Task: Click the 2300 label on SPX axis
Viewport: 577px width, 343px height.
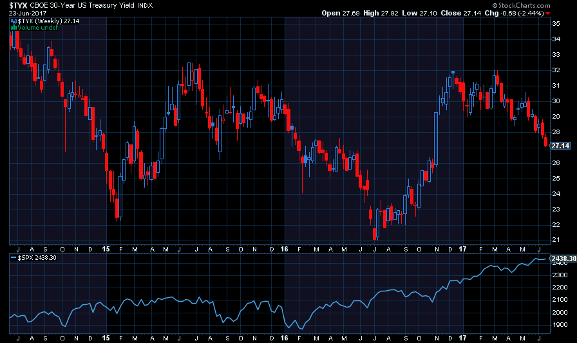Action: 560,275
